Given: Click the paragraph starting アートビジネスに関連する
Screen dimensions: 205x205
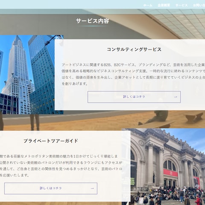Looking at the screenshot, I should [x=133, y=74].
